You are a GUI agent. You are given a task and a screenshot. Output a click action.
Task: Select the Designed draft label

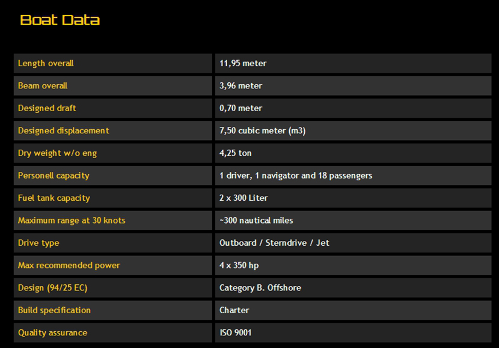(47, 108)
